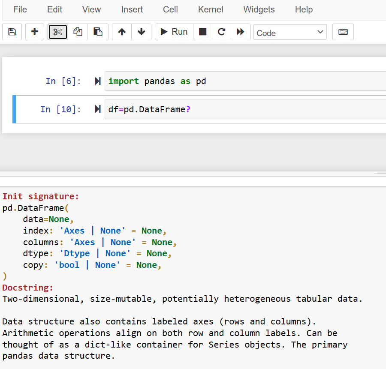This screenshot has height=369, width=386.
Task: Expand the Cell menu
Action: point(170,9)
